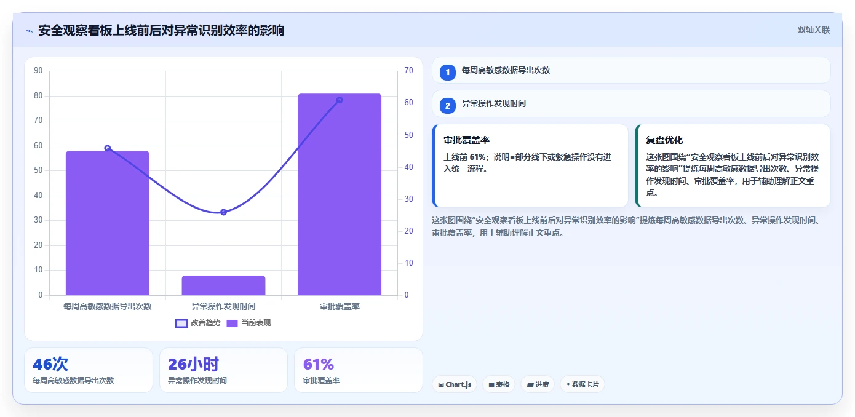Screen dimensions: 855x417
Task: Click the x-axis label 审批覆盖率
Action: (340, 306)
